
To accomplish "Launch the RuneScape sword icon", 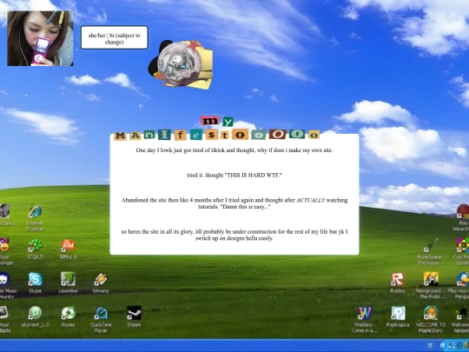I will (431, 245).
